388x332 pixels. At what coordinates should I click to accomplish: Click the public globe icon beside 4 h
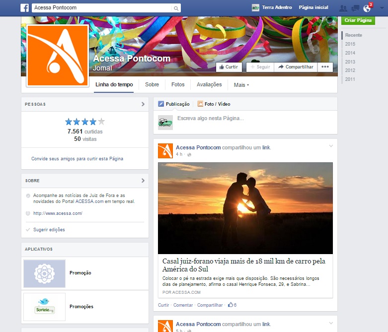(x=189, y=155)
